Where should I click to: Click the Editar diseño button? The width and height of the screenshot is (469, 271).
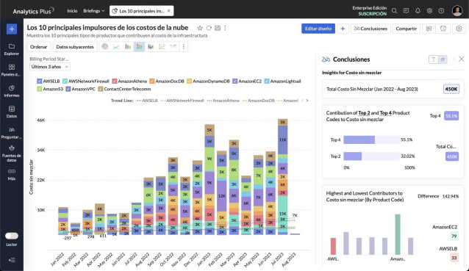pos(318,29)
